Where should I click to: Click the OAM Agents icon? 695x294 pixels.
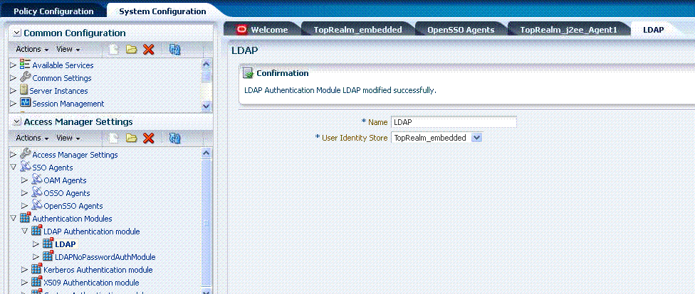37,180
